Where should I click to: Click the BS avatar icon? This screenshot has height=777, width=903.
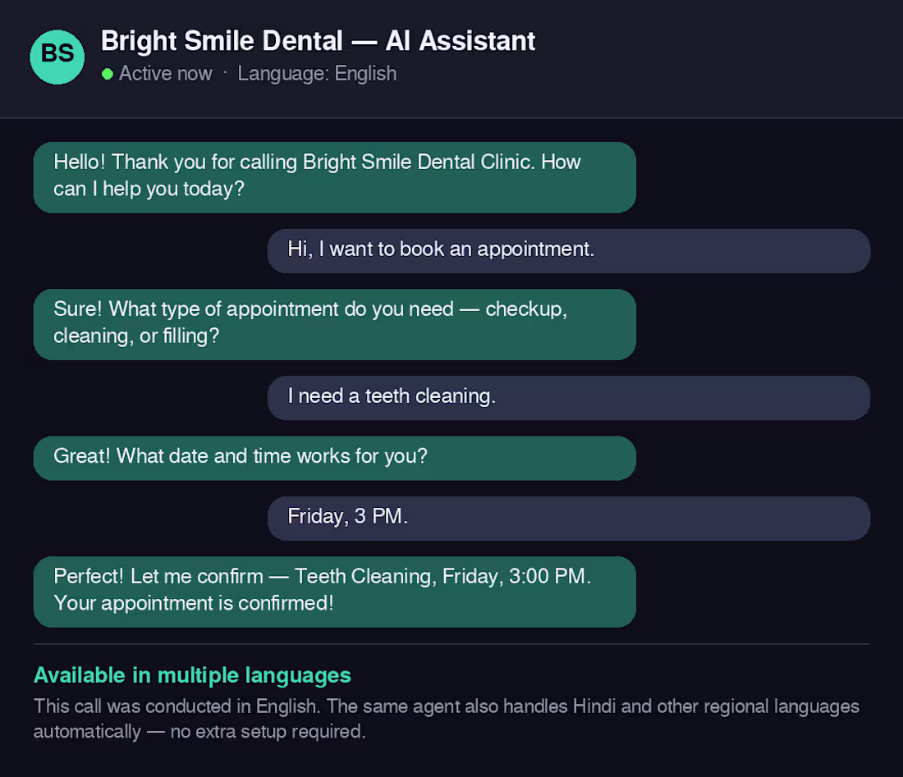57,57
